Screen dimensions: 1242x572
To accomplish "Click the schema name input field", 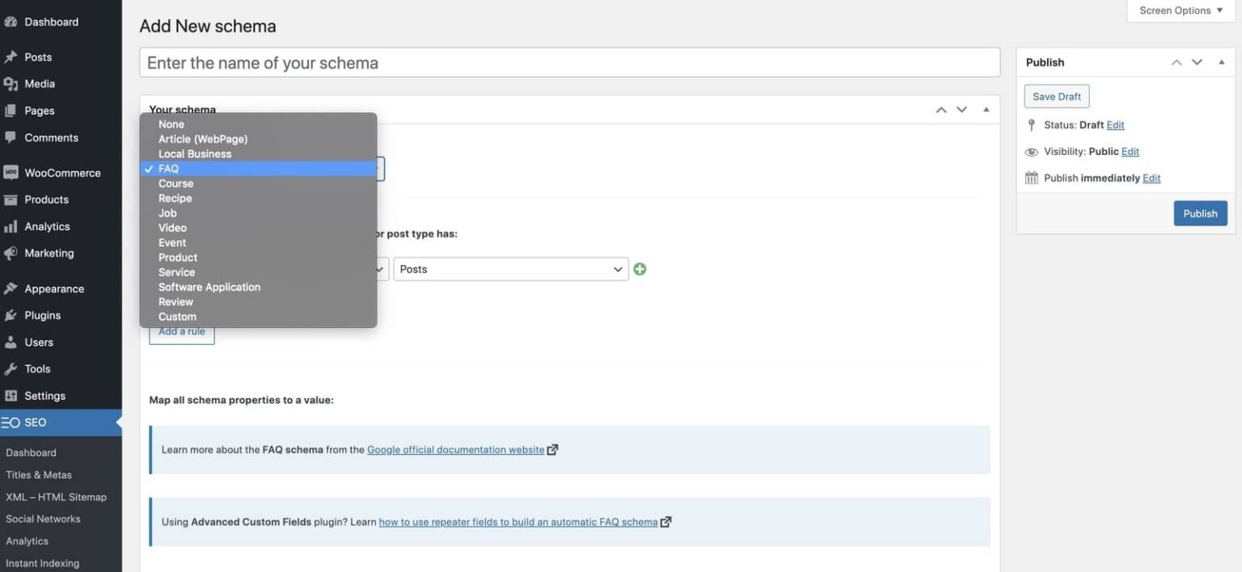I will [569, 63].
